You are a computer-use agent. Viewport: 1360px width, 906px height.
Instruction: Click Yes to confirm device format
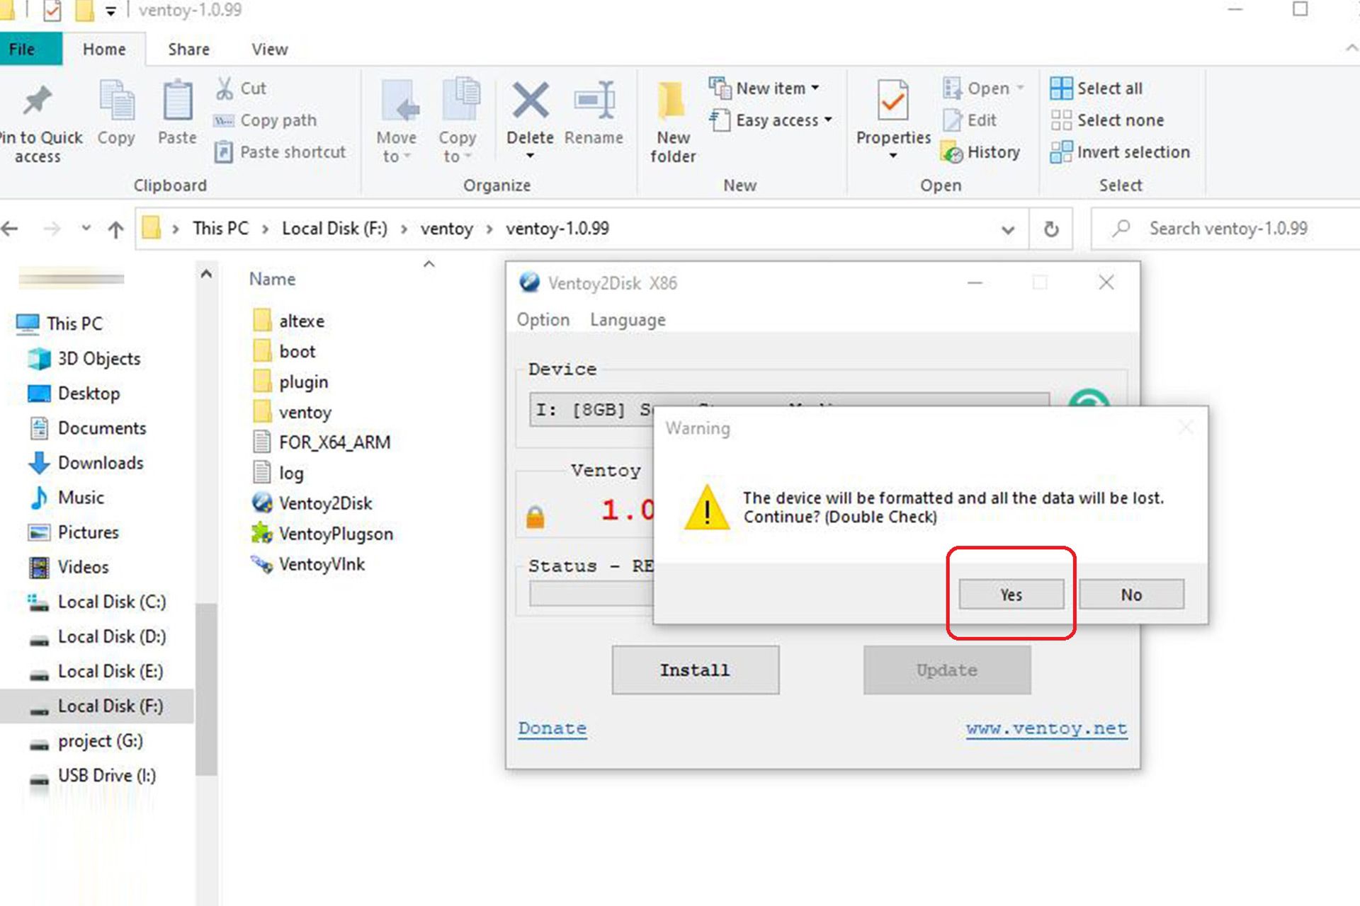pyautogui.click(x=1010, y=595)
